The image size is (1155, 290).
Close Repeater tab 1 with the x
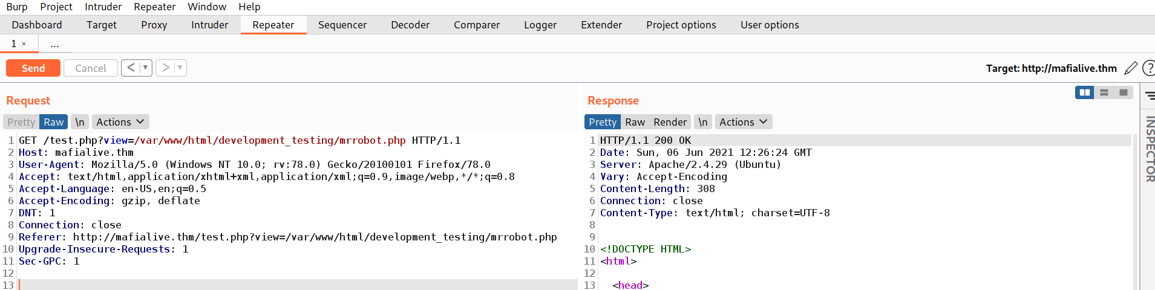24,43
